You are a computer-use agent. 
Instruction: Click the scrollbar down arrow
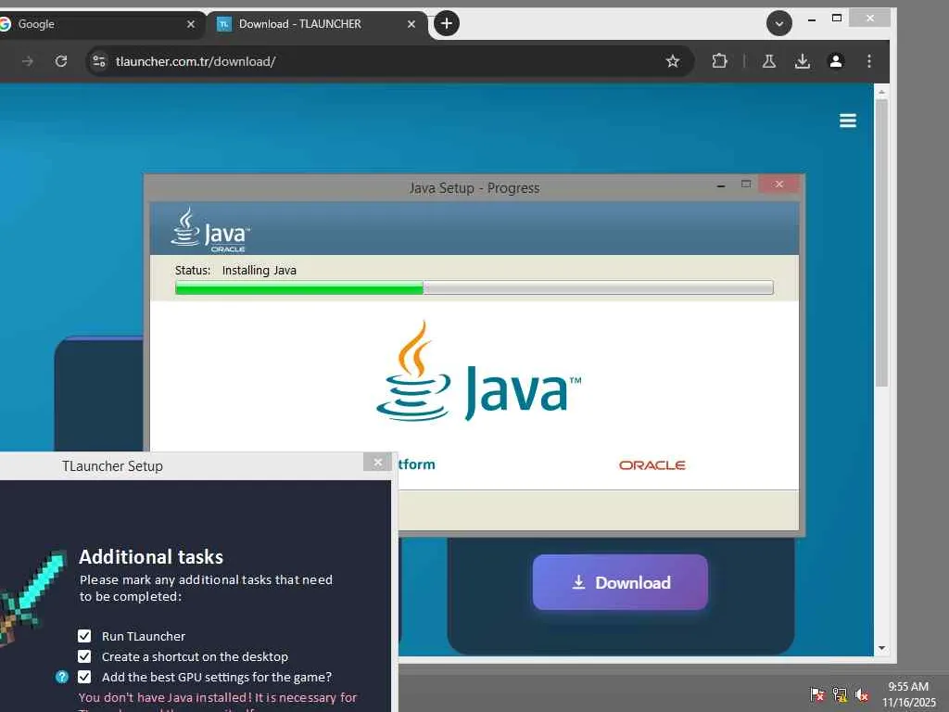pos(882,648)
